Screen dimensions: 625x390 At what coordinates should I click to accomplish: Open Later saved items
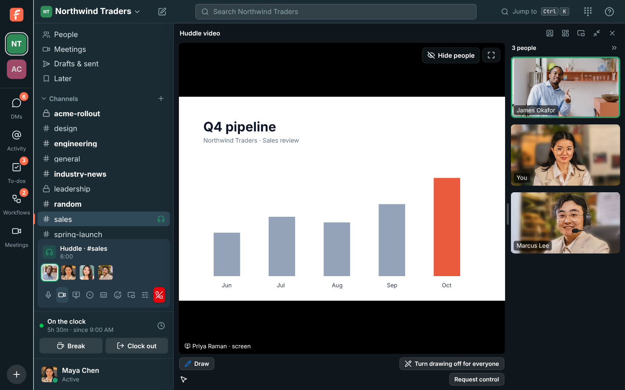coord(104,78)
